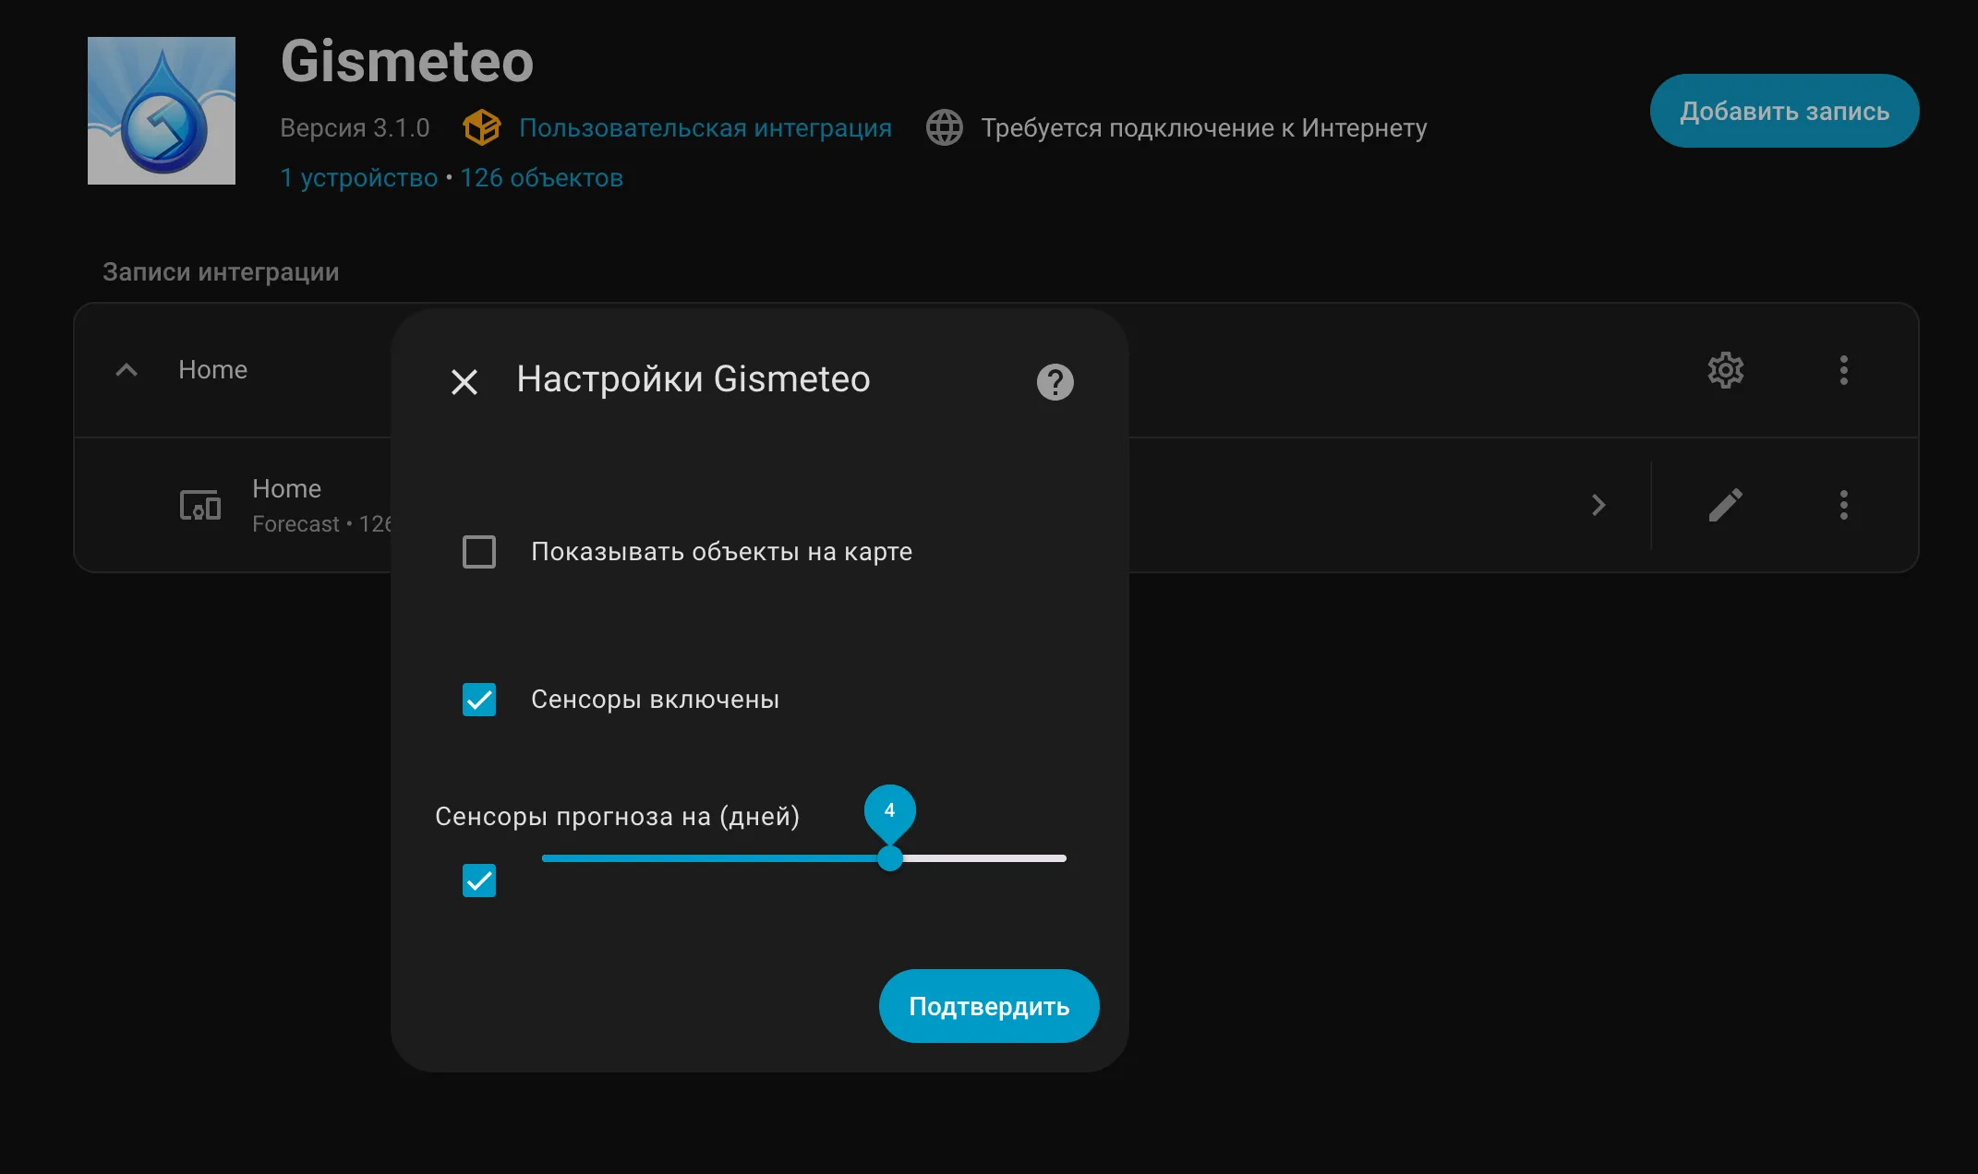
Task: Open the 1 устройство link
Action: click(359, 177)
